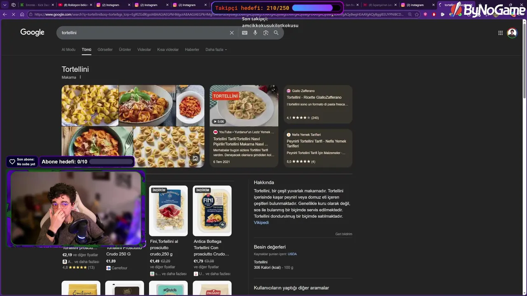Open the more options dots beside Makarna
Viewport: 527px width, 296px height.
tap(80, 77)
